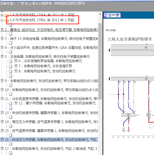154x155 pixels.
Task: Click document icon above 页 4 entry
Action: (x=11, y=43)
